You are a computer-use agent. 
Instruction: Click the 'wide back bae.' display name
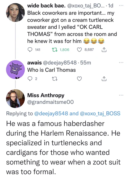(46, 6)
